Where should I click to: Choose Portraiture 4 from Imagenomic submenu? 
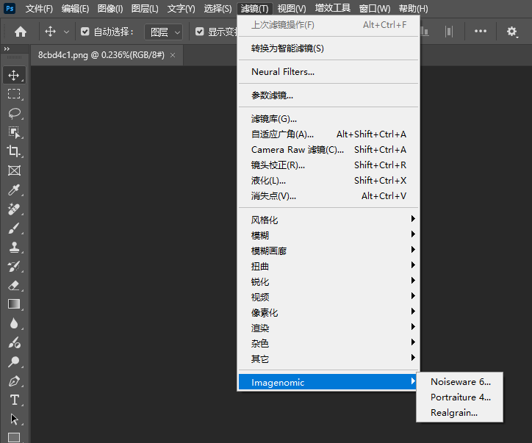click(x=460, y=397)
